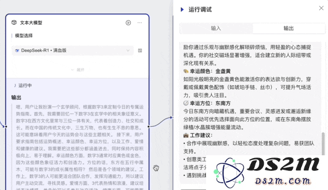This screenshot has height=190, width=328.
Task: Open the three-dot more menu of 文本大模型 node
Action: pyautogui.click(x=140, y=23)
